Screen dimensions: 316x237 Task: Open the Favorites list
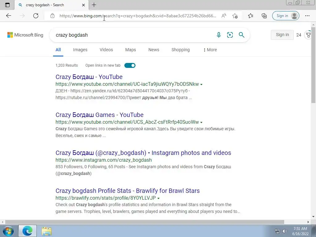pos(251,16)
